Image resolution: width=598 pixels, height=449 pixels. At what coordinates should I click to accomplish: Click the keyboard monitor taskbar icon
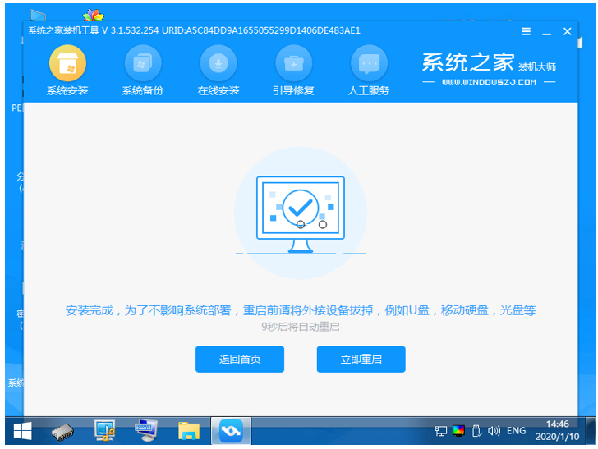click(146, 430)
